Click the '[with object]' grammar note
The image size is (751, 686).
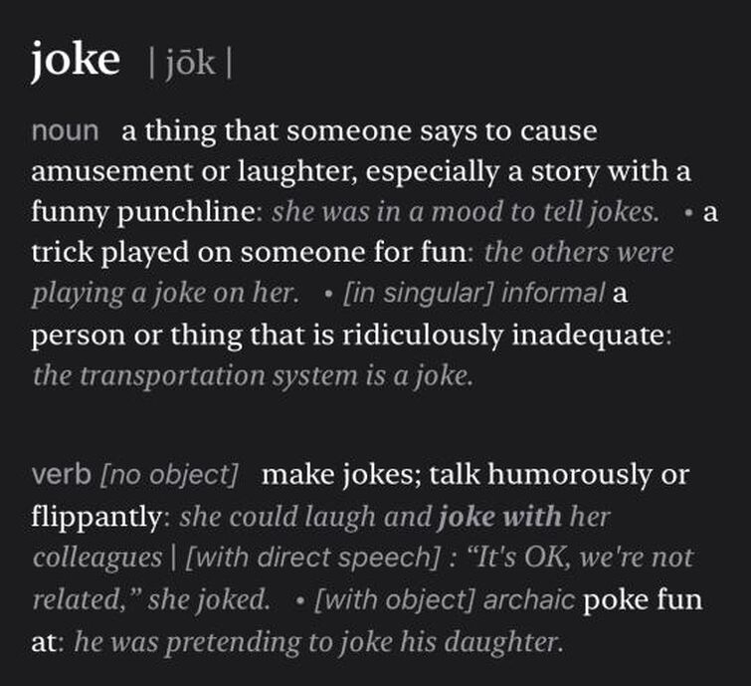(394, 599)
